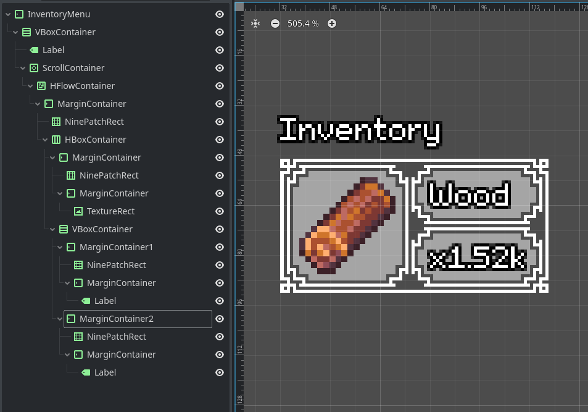Click the HFlowContainer node icon
588x412 pixels.
click(x=41, y=86)
